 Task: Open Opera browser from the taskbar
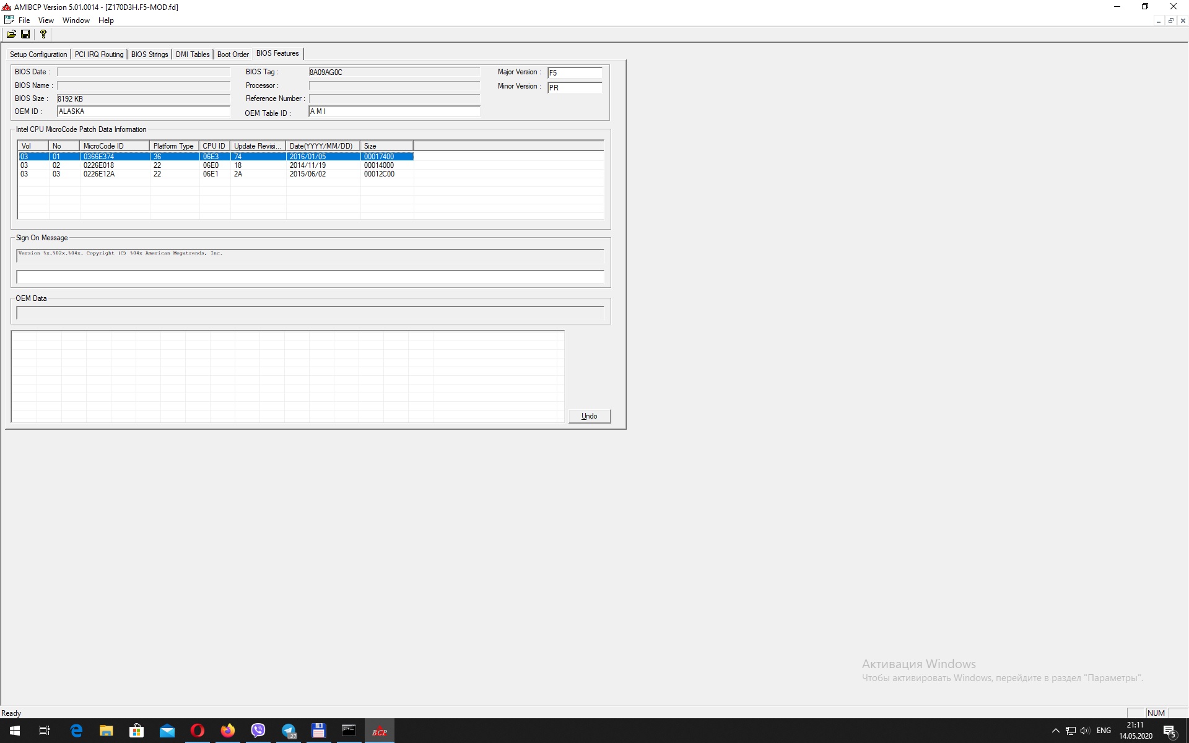(x=198, y=731)
